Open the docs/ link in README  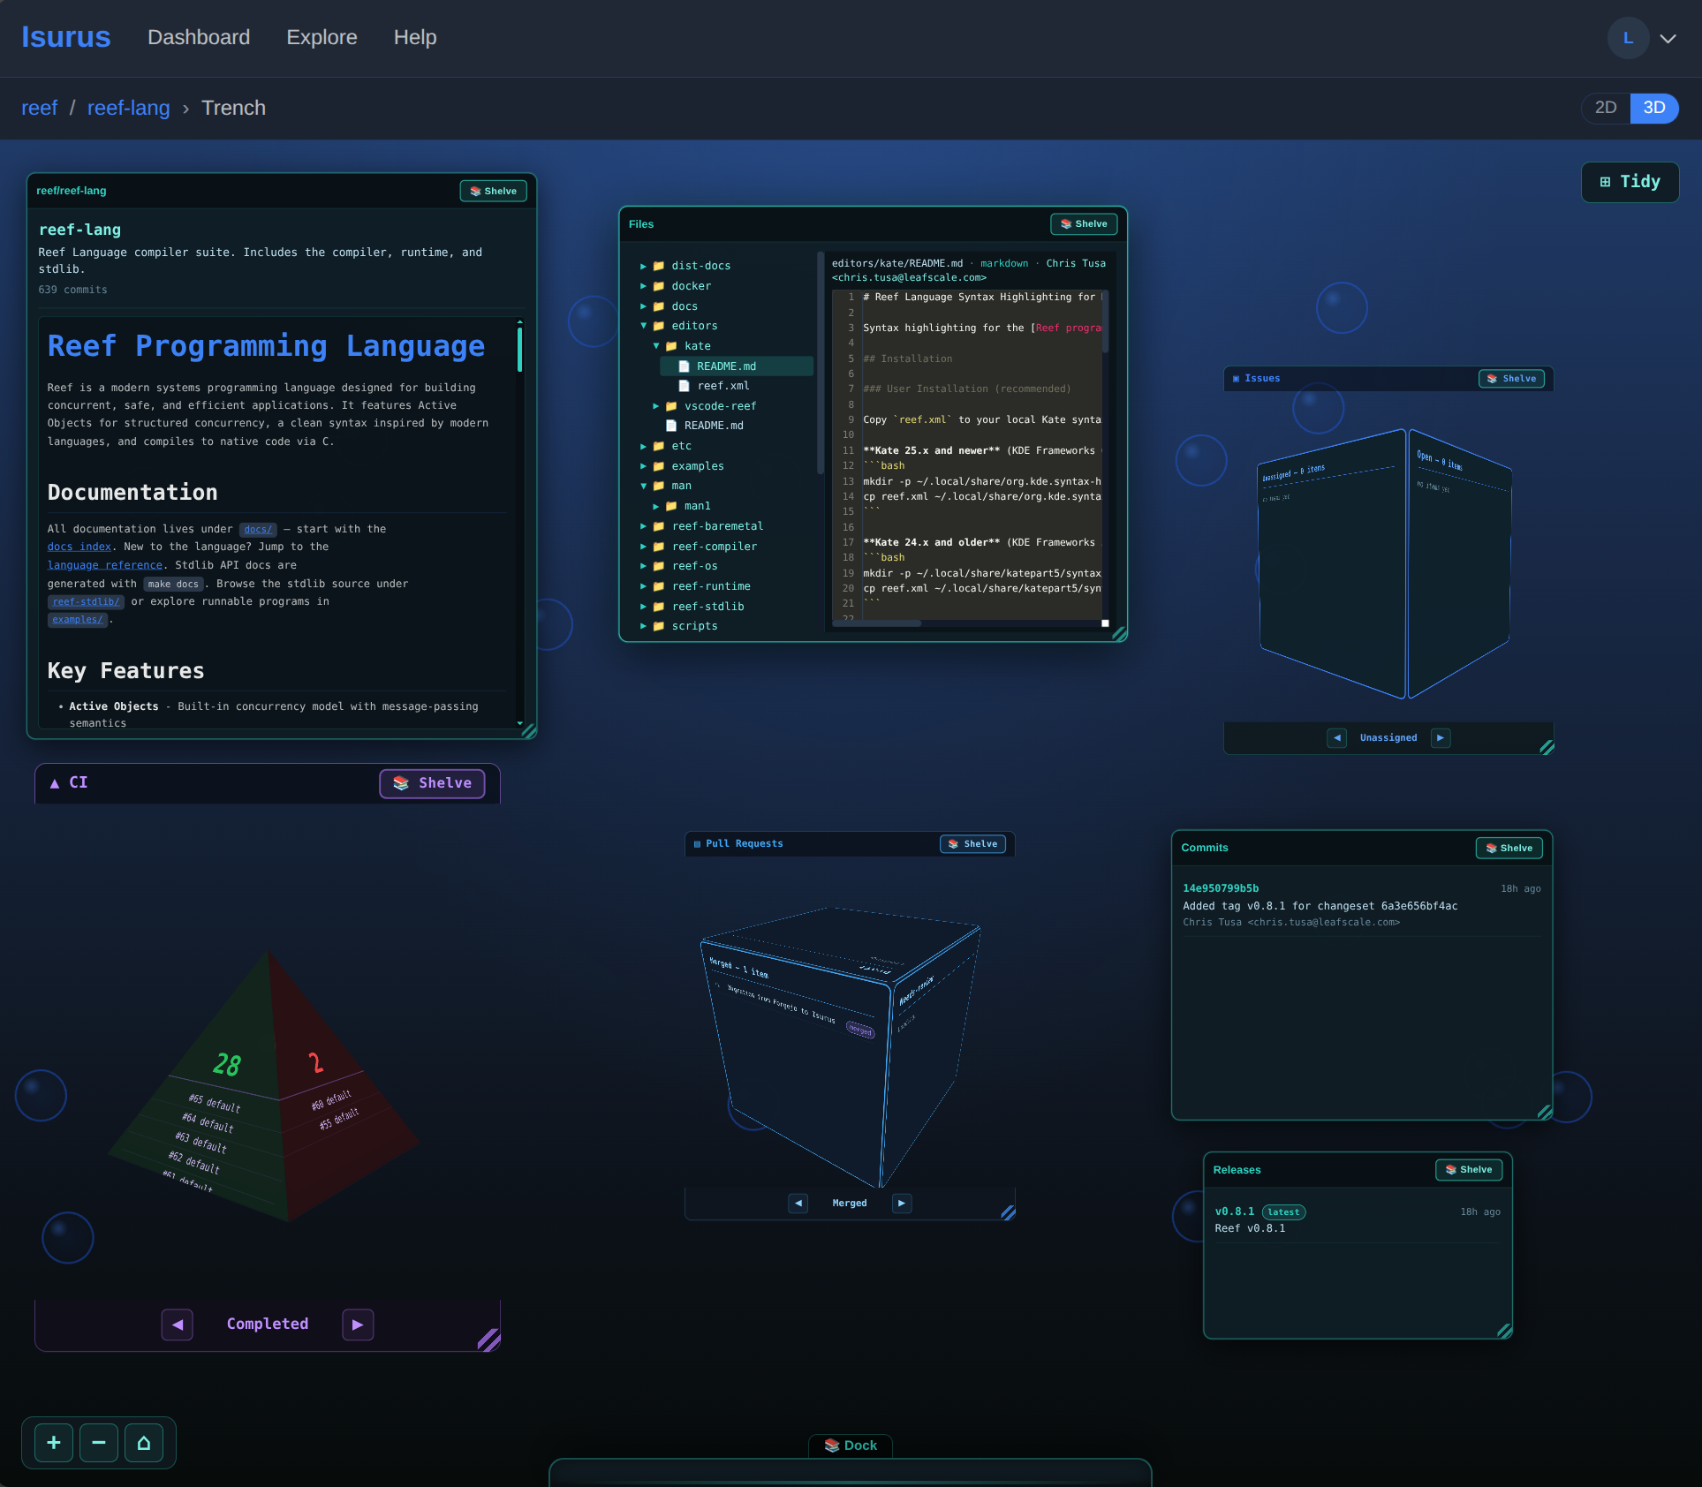[x=258, y=530]
